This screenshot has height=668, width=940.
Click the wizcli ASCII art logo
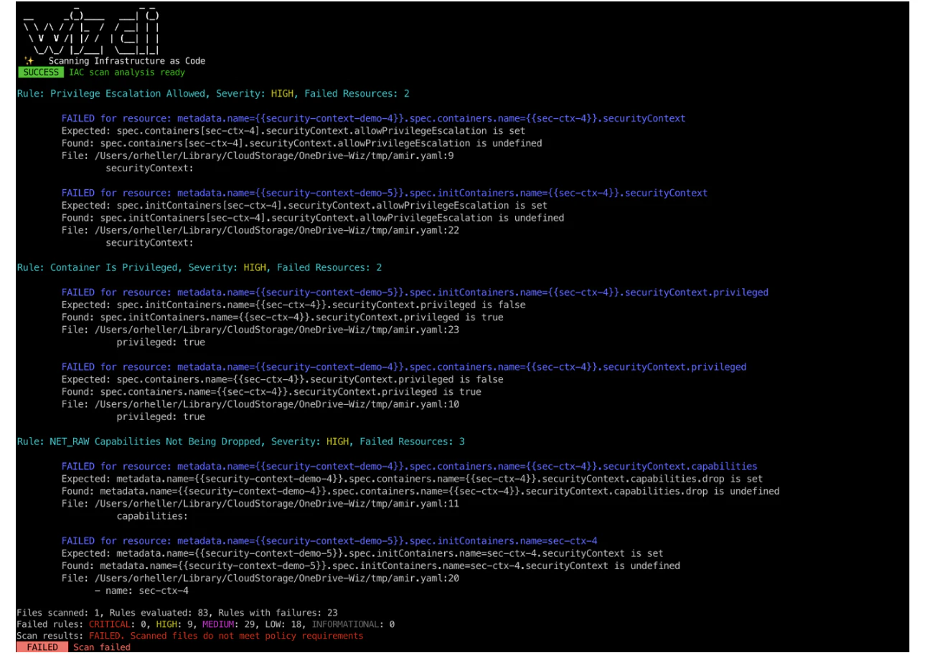click(92, 32)
